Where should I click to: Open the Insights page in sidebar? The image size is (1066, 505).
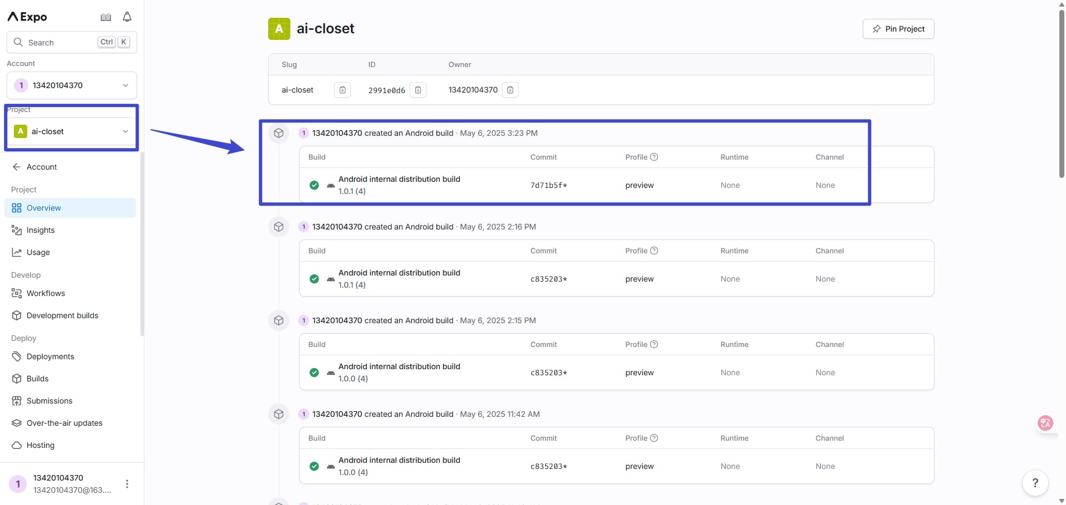41,230
